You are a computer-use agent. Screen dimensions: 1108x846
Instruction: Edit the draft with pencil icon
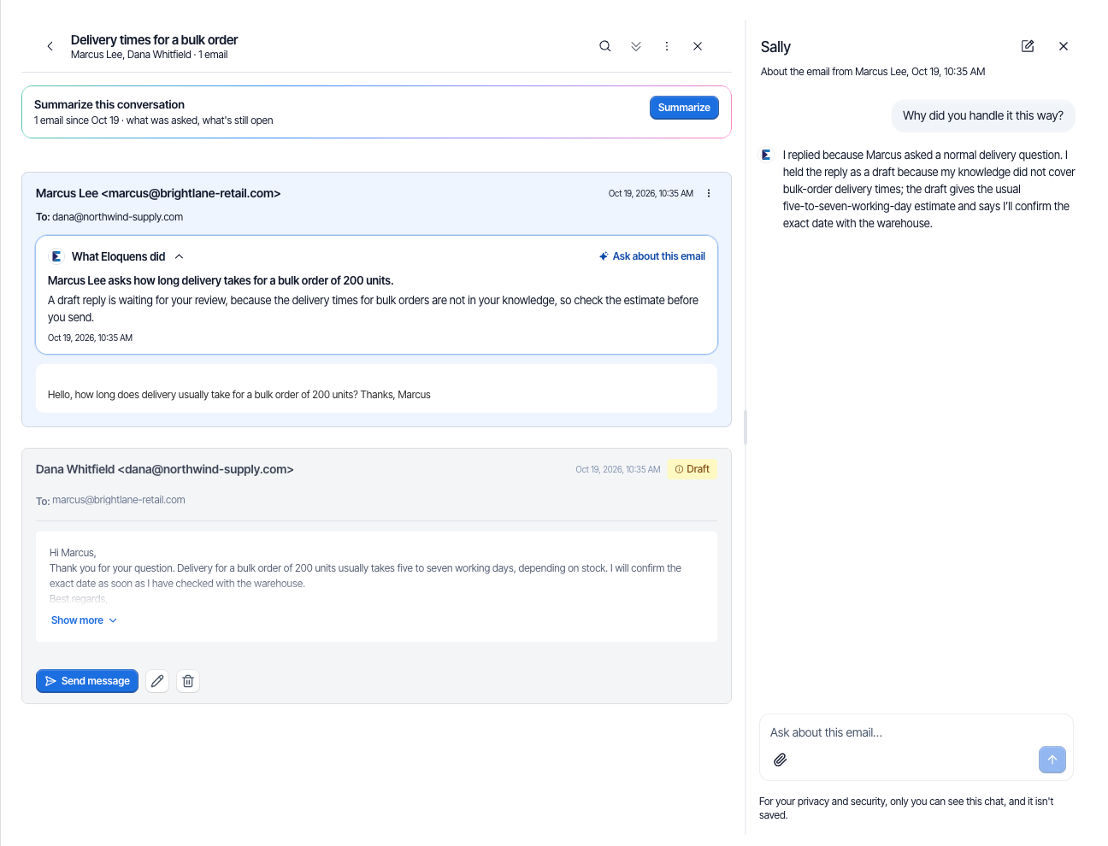157,681
